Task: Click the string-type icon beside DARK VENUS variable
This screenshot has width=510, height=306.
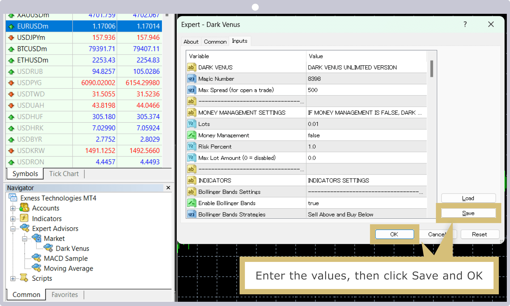Action: click(x=192, y=67)
